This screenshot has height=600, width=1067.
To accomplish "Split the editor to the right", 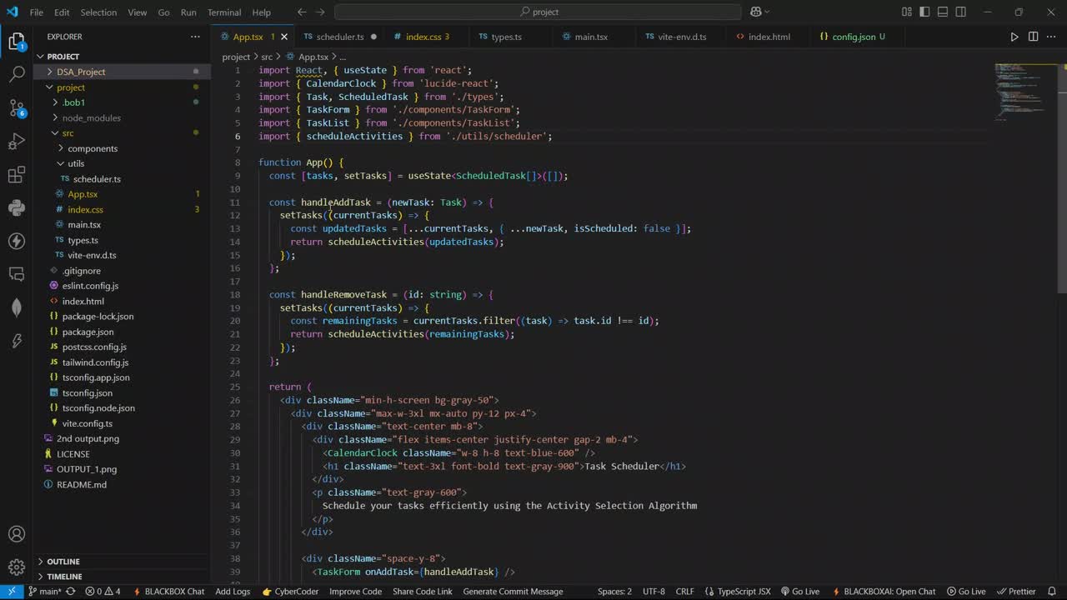I will coord(1033,37).
